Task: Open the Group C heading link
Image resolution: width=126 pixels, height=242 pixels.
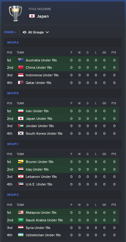Action: 13,144
